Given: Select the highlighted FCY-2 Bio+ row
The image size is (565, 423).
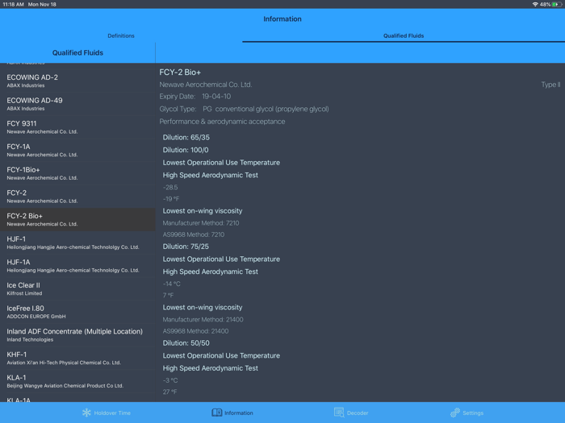Looking at the screenshot, I should 77,219.
